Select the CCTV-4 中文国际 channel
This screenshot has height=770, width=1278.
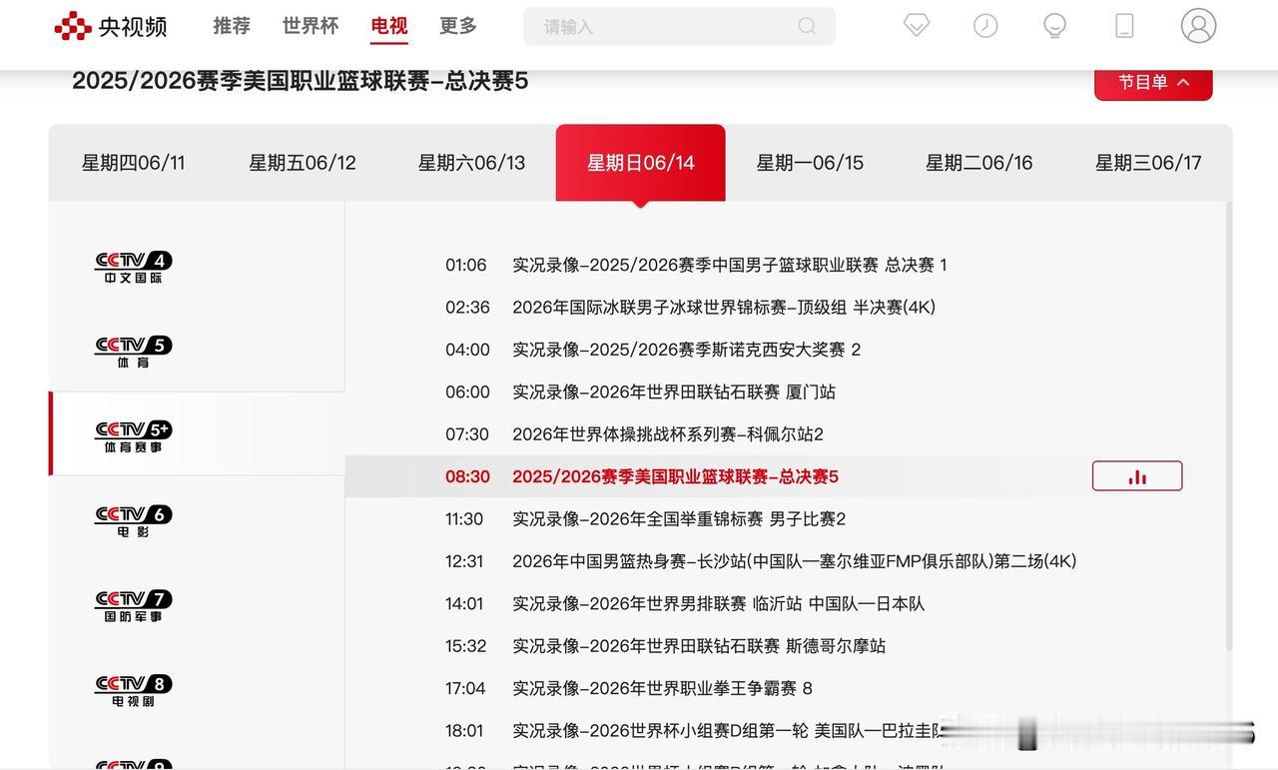coord(134,267)
